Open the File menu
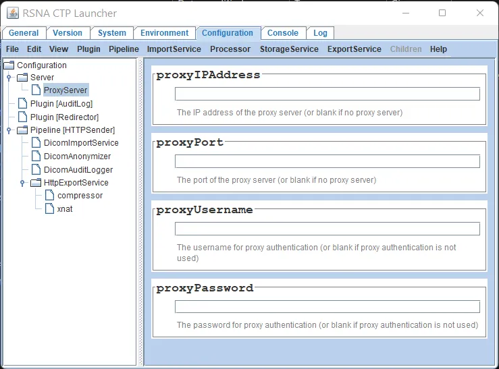Screen dimensions: 499x369 coord(12,49)
